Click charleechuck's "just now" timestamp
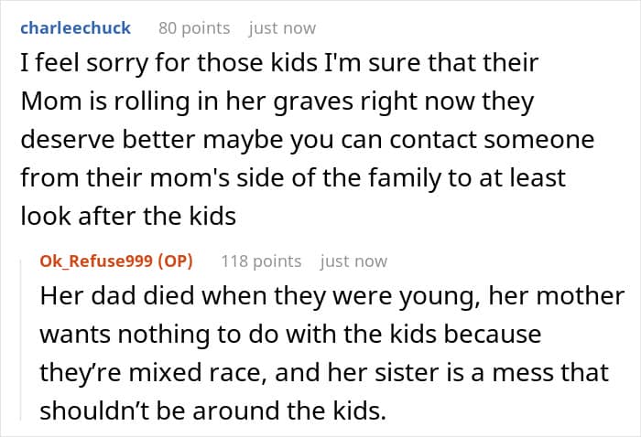This screenshot has height=437, width=641. 282,27
